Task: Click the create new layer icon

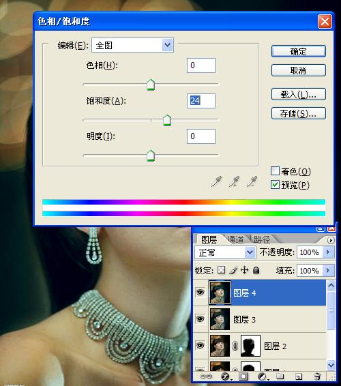Action: click(x=299, y=376)
